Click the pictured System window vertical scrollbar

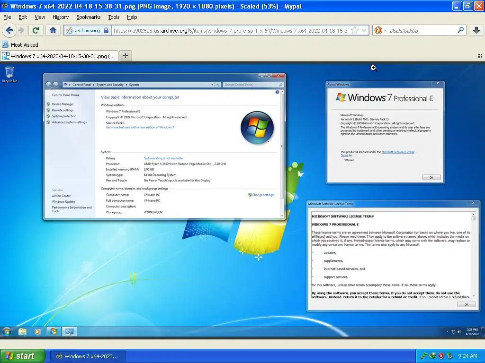[282, 153]
